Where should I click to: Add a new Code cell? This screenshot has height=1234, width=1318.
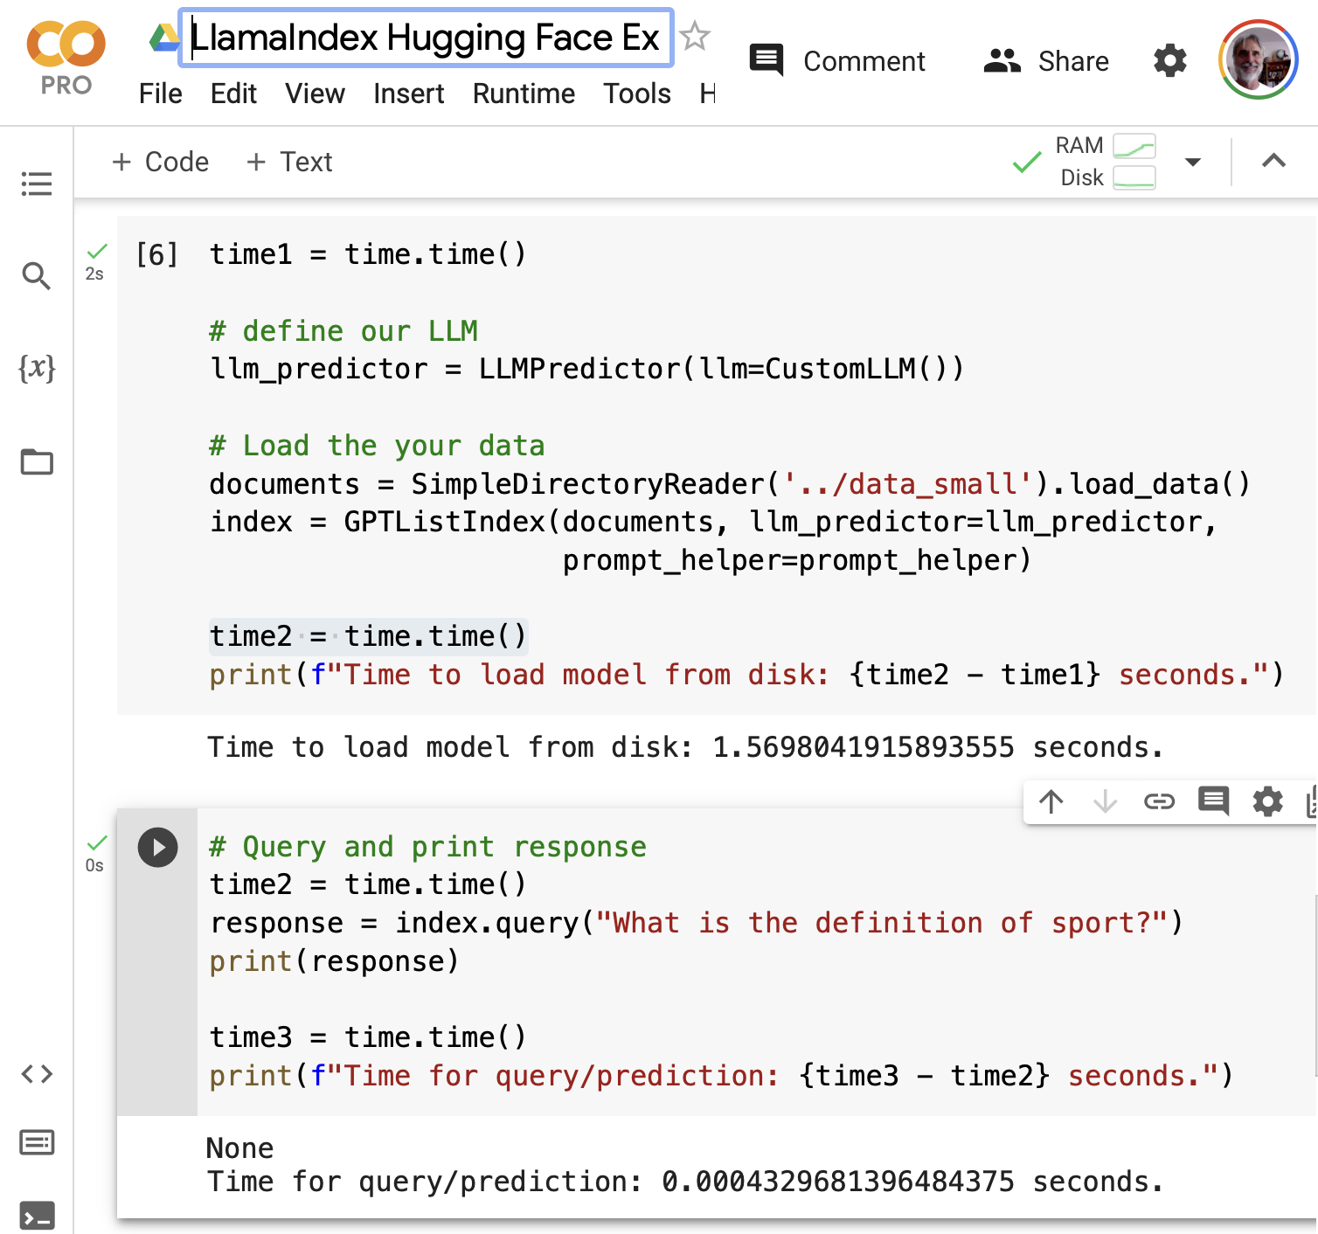click(x=161, y=162)
